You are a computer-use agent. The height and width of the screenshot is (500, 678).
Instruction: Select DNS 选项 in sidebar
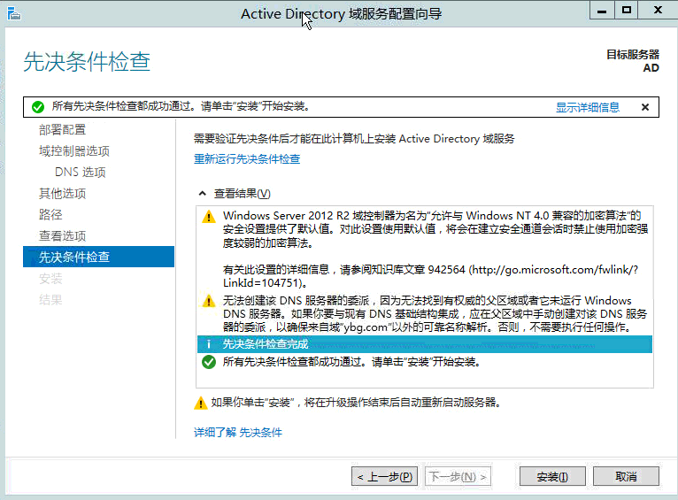coord(80,173)
